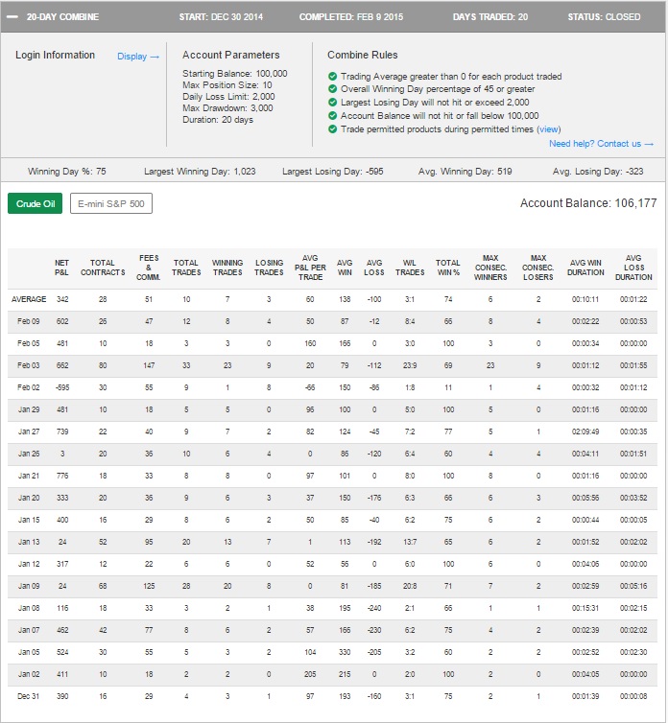The width and height of the screenshot is (668, 723).
Task: Click the Account Balance: 106,177 text
Action: 588,203
